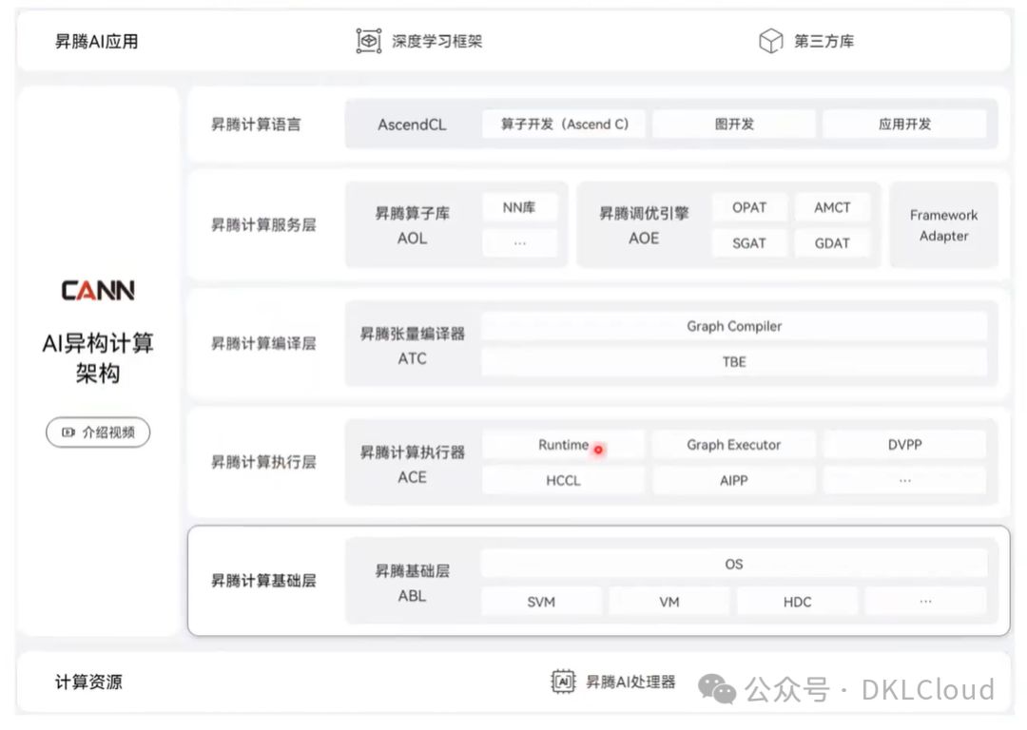The height and width of the screenshot is (730, 1027).
Task: Select the 昇腾计算语言 layer label
Action: click(x=256, y=125)
